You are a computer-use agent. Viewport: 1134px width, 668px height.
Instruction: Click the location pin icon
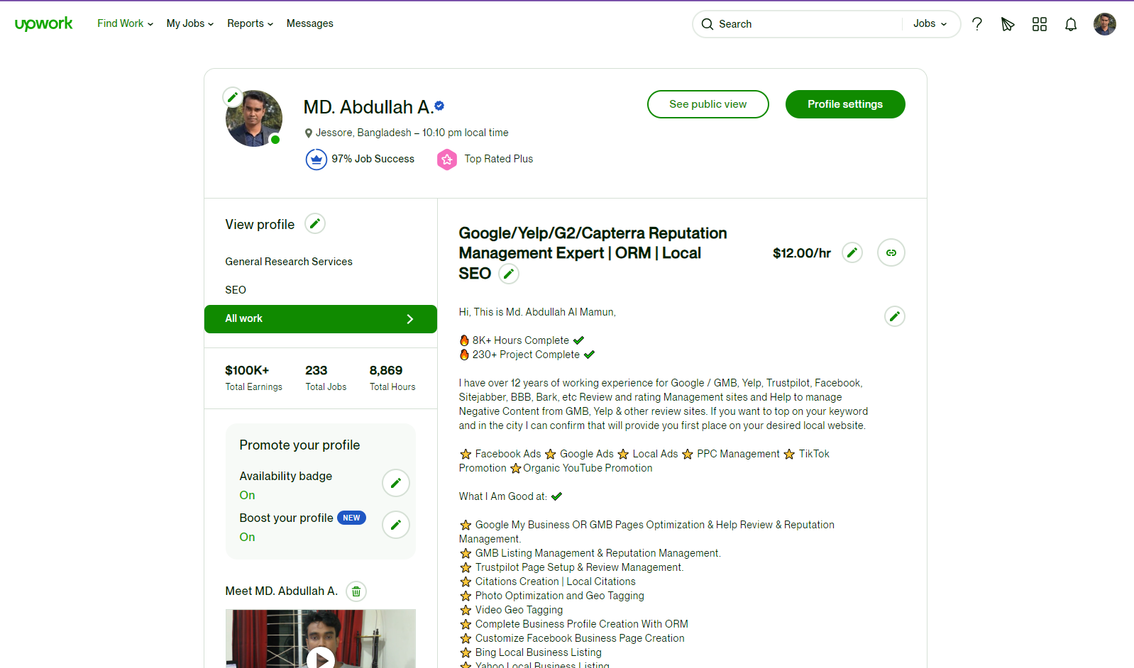309,133
